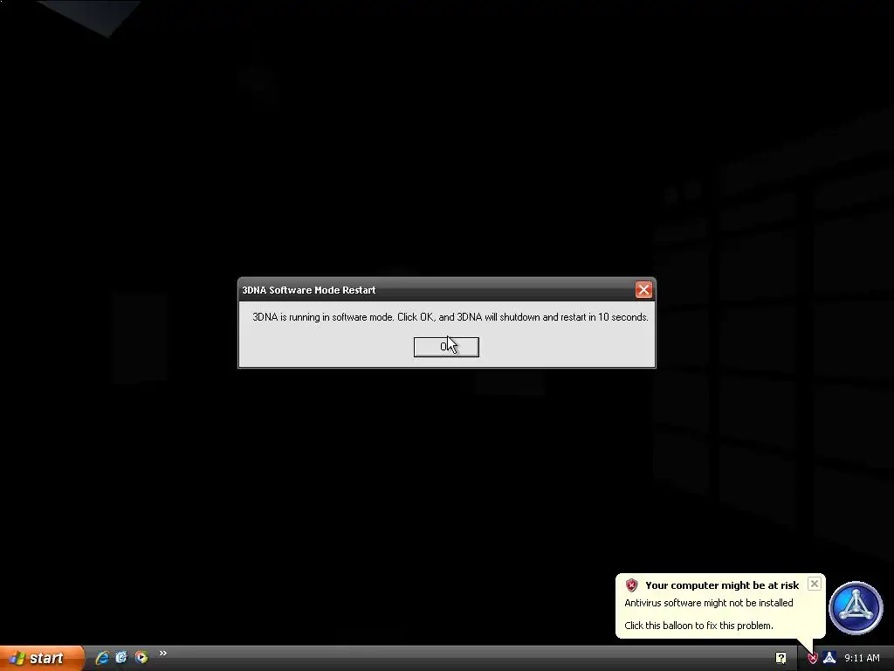Close the 3DNA Software Mode Restart dialog
Screen dimensions: 894x671
point(643,290)
